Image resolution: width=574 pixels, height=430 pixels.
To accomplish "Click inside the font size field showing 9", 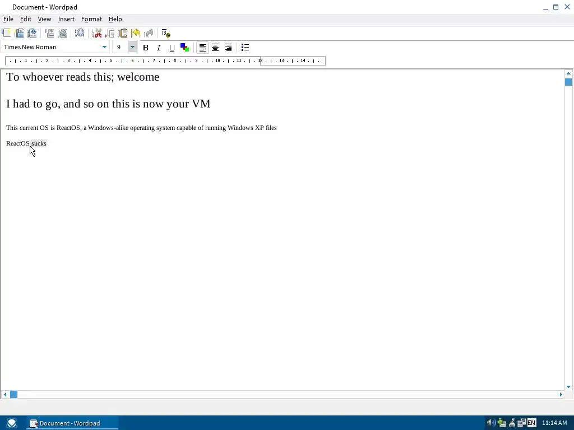I will pyautogui.click(x=121, y=47).
